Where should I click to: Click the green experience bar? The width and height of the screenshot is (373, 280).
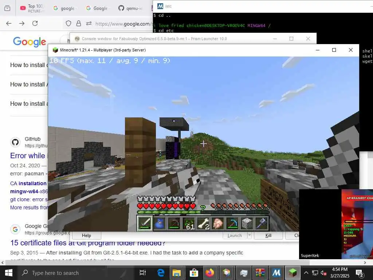pyautogui.click(x=203, y=212)
